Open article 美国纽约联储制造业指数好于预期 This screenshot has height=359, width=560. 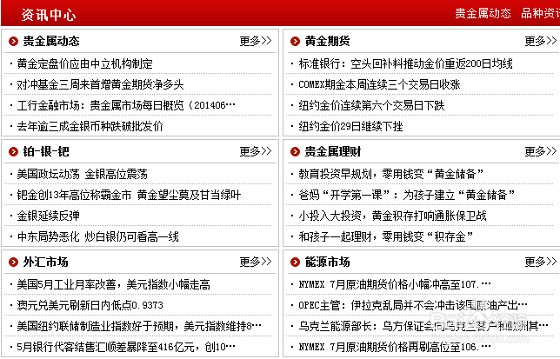tap(139, 326)
